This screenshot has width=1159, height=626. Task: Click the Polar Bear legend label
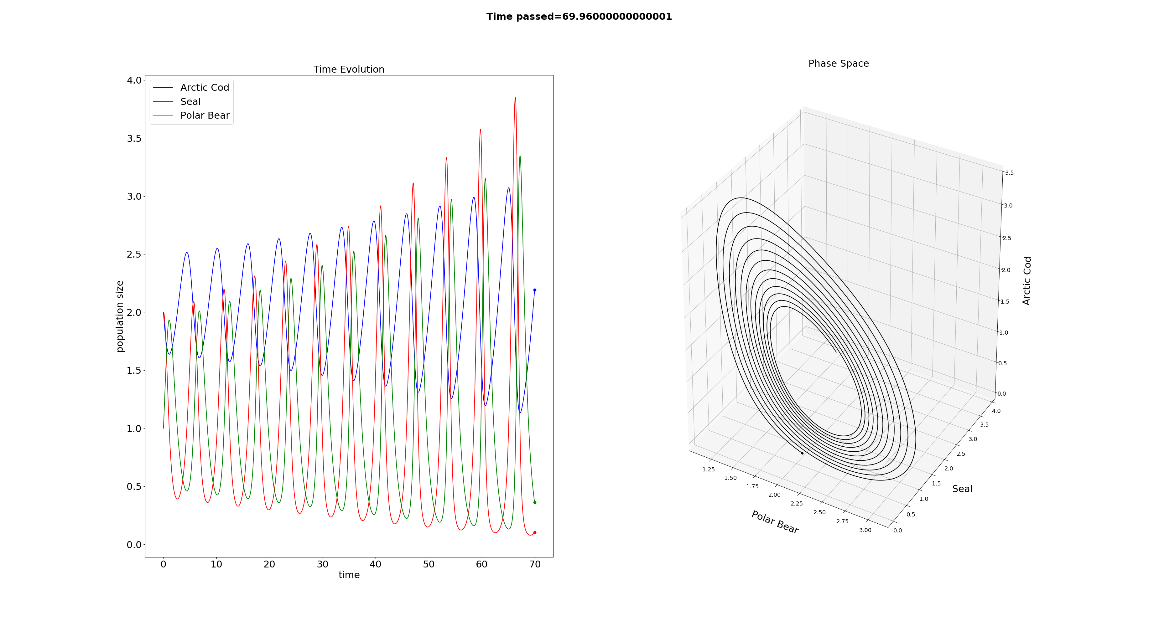tap(205, 115)
